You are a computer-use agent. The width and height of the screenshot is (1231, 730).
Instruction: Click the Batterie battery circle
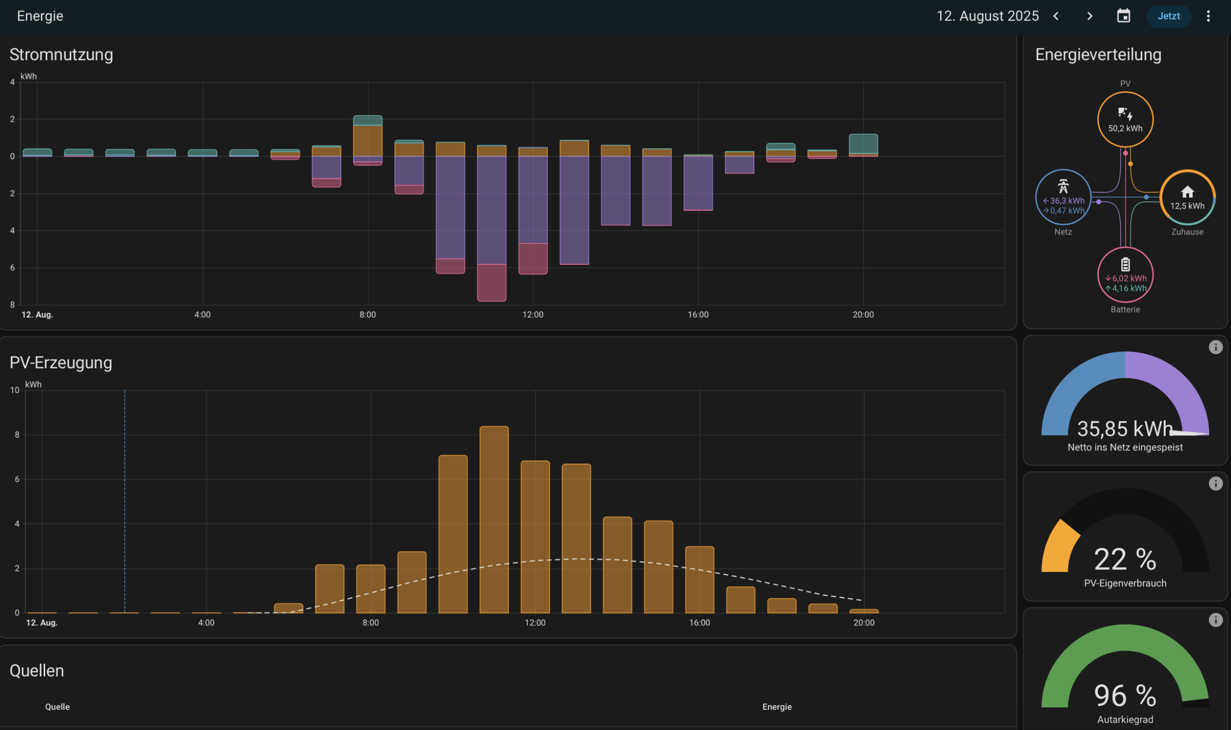[1125, 274]
